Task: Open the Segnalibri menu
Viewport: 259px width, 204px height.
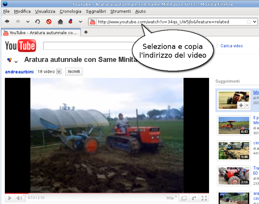Action: click(96, 11)
